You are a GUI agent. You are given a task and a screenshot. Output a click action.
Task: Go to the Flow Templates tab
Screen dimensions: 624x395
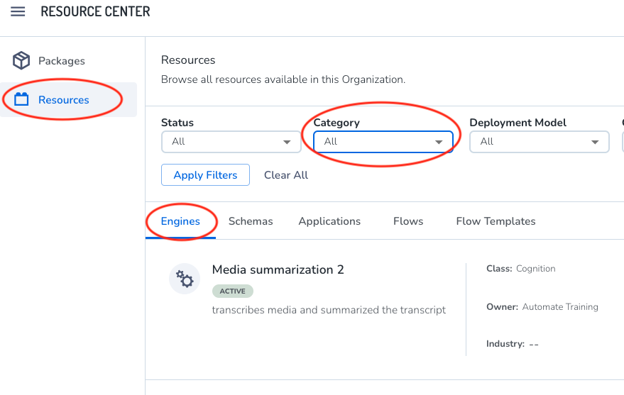tap(496, 221)
